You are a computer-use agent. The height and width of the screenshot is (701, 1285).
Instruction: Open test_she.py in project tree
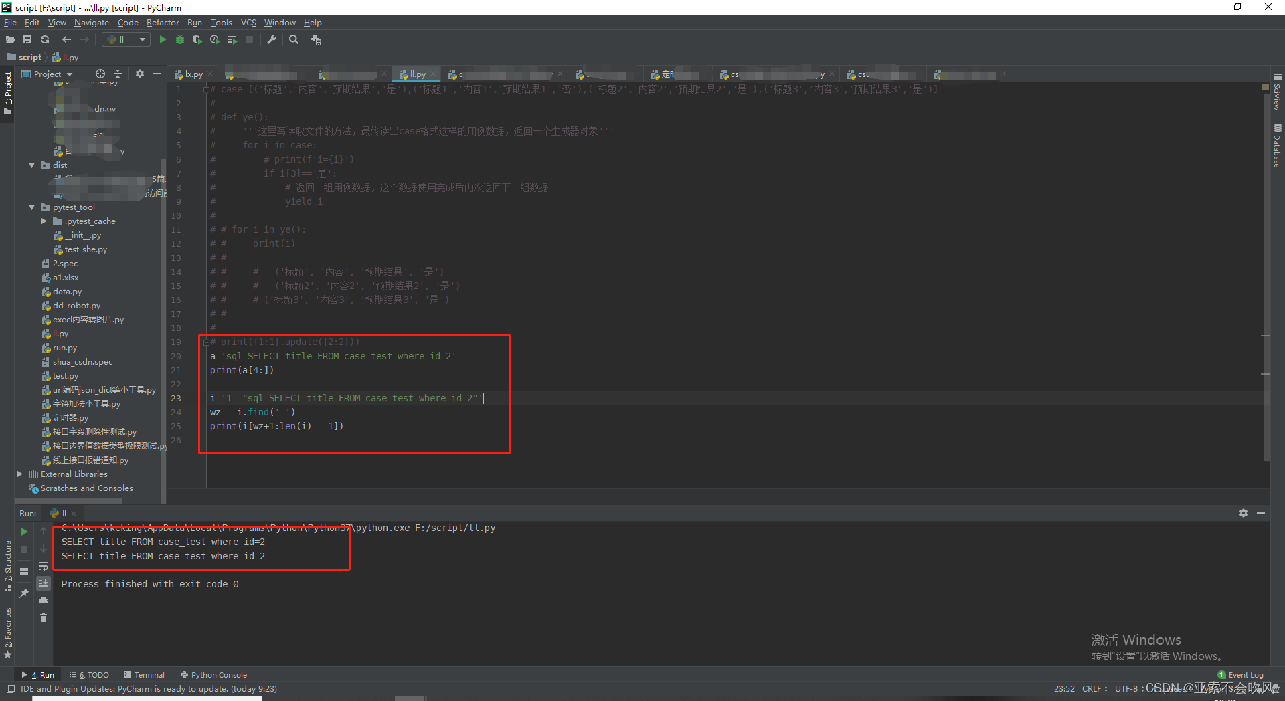pos(86,249)
